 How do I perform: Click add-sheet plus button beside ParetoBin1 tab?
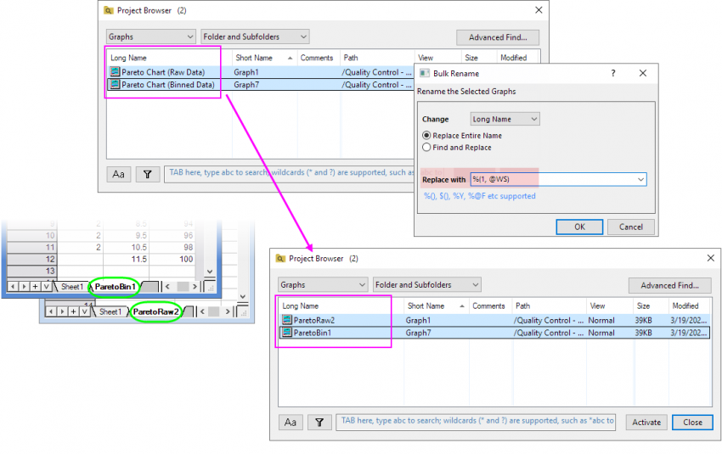click(x=35, y=287)
